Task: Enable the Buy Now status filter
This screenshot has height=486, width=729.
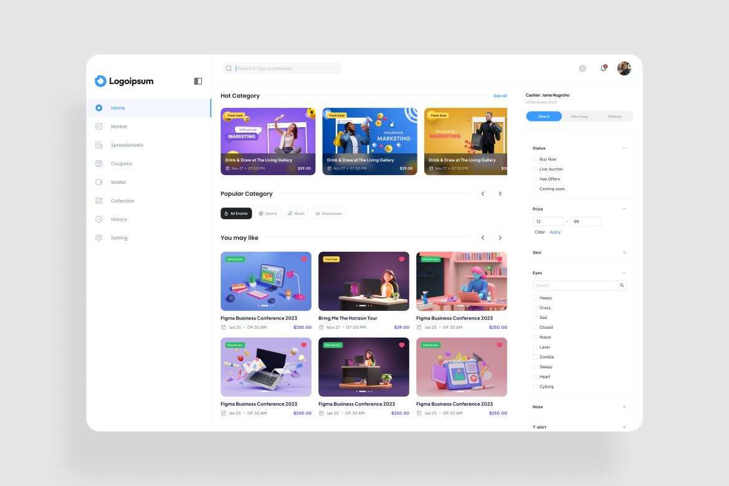Action: [x=536, y=159]
